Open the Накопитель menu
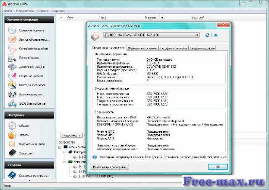Screen dimensions: 269x190 (x=25, y=11)
